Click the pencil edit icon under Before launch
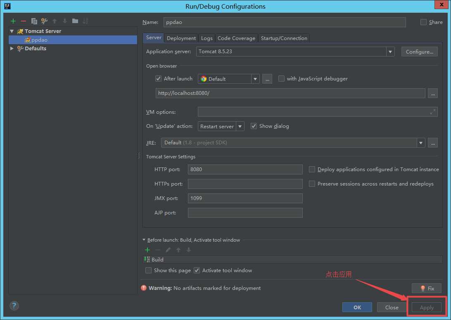 click(x=168, y=250)
